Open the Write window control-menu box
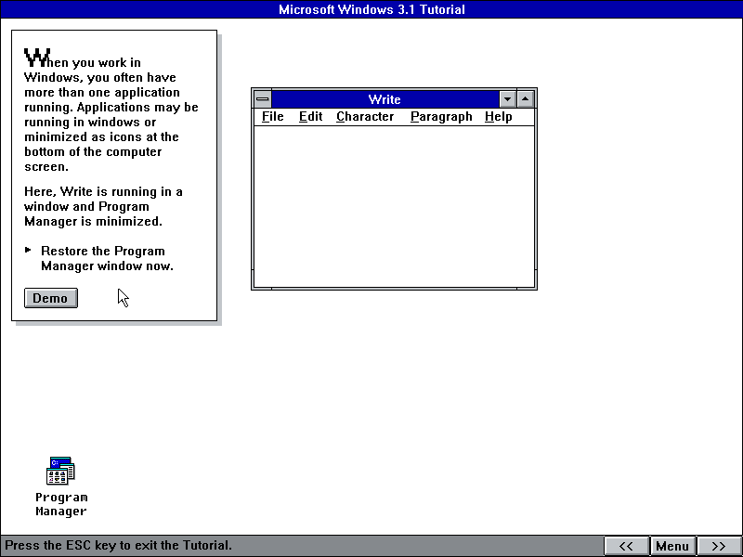Viewport: 743px width, 557px height. tap(263, 99)
